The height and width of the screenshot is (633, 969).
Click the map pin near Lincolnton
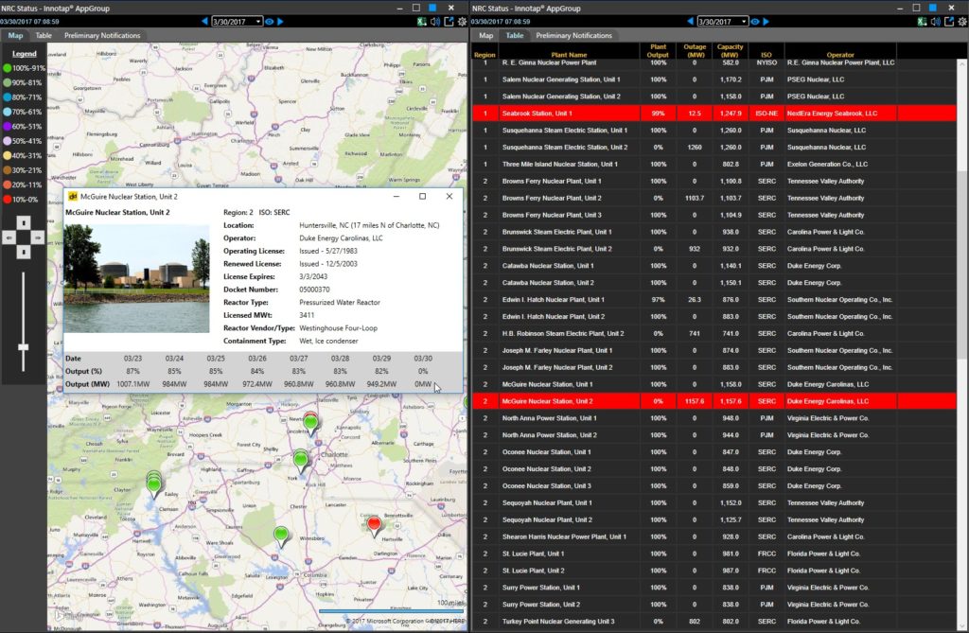(310, 424)
